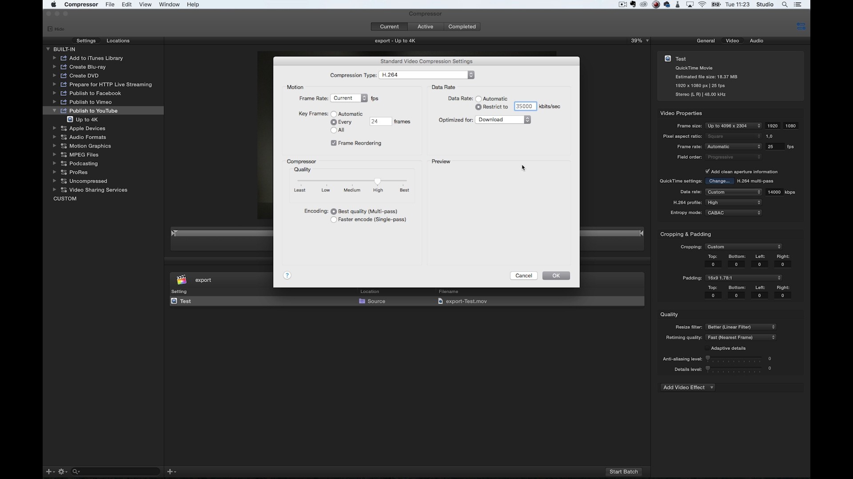Open the Audio inspector tab
This screenshot has height=479, width=853.
[756, 40]
